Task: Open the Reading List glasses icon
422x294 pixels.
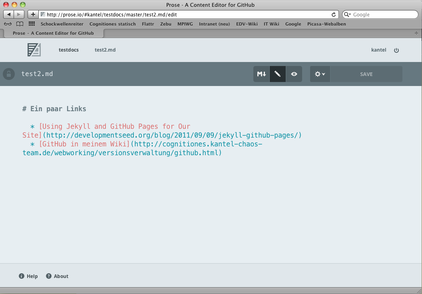Action: click(x=8, y=24)
